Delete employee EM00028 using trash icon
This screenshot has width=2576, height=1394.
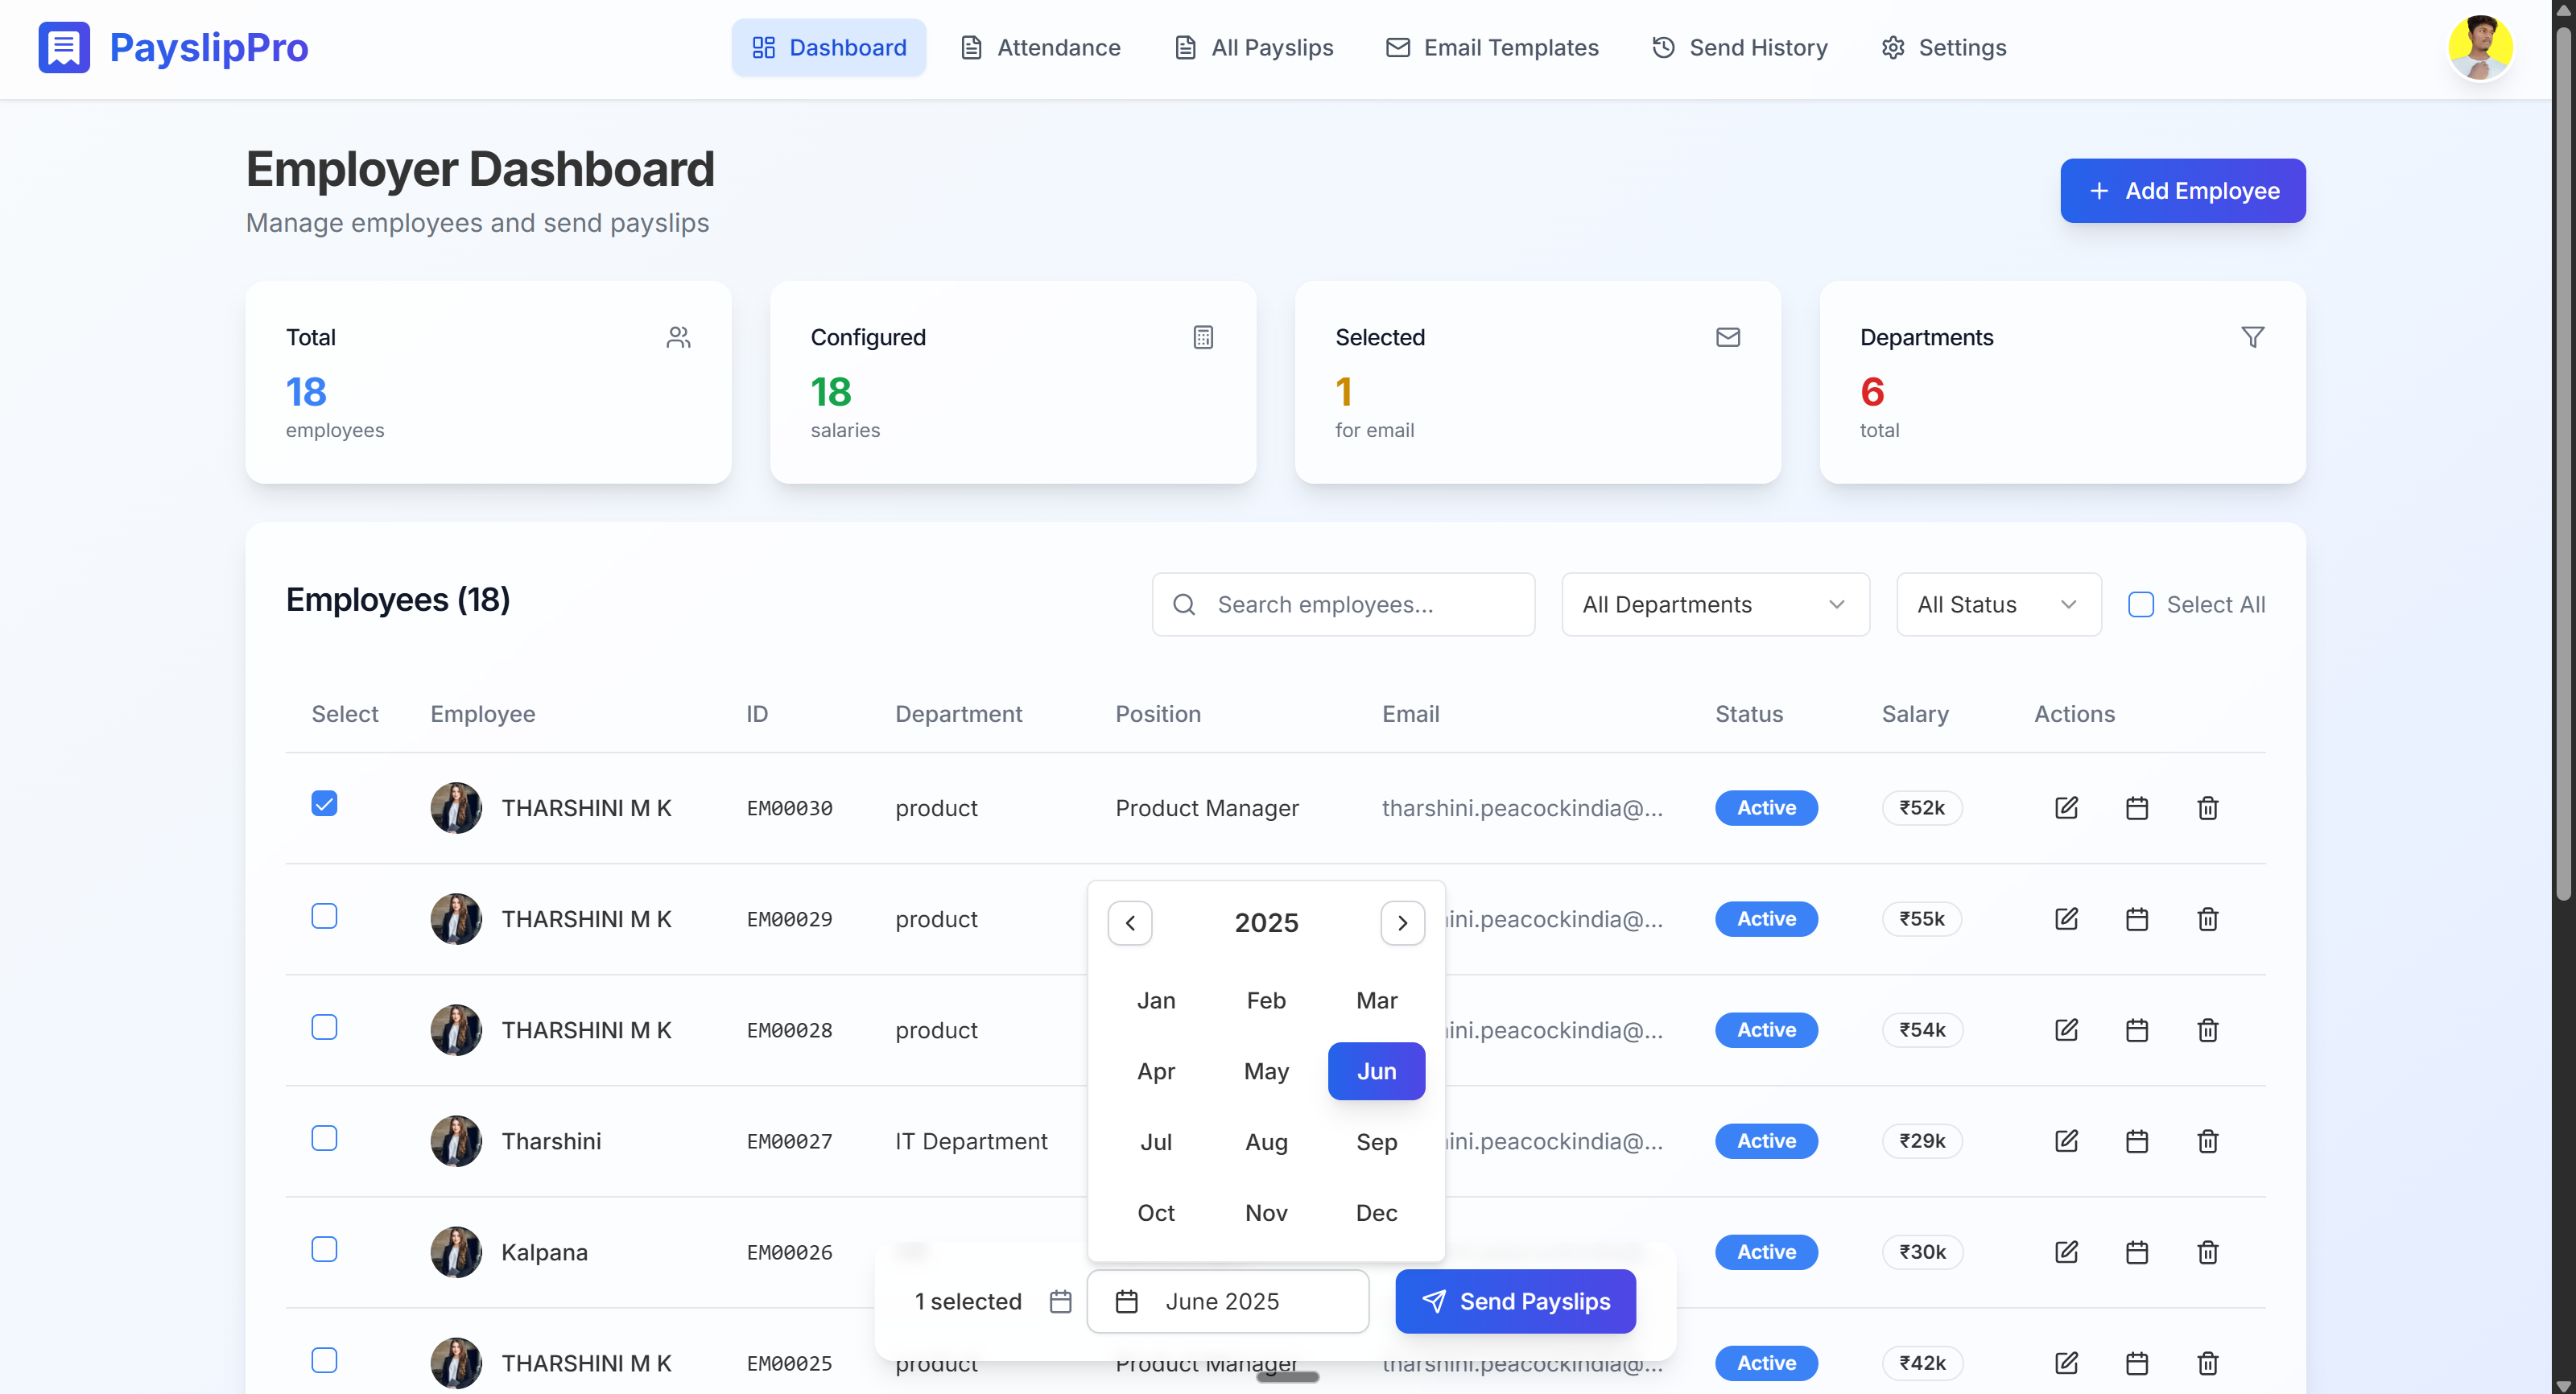[2208, 1029]
